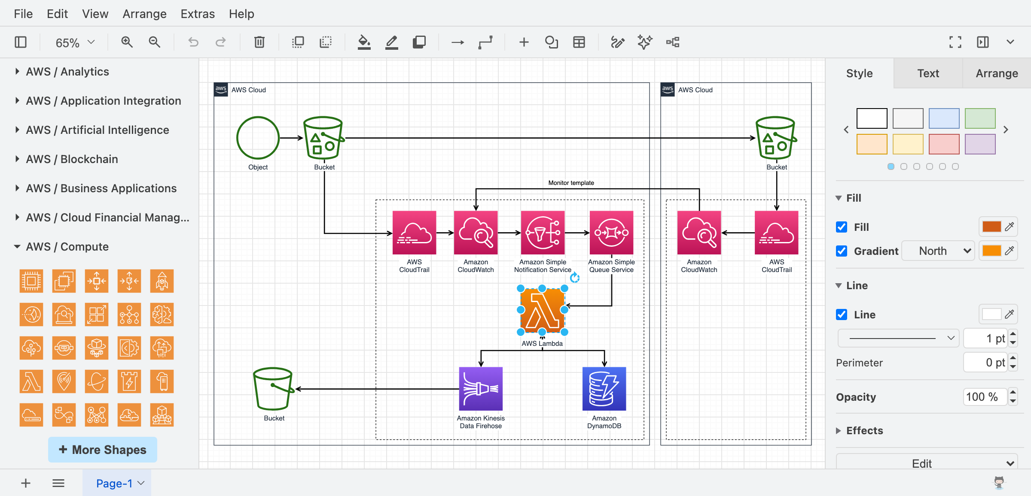The height and width of the screenshot is (496, 1031).
Task: Open the North gradient direction dropdown
Action: tap(938, 251)
